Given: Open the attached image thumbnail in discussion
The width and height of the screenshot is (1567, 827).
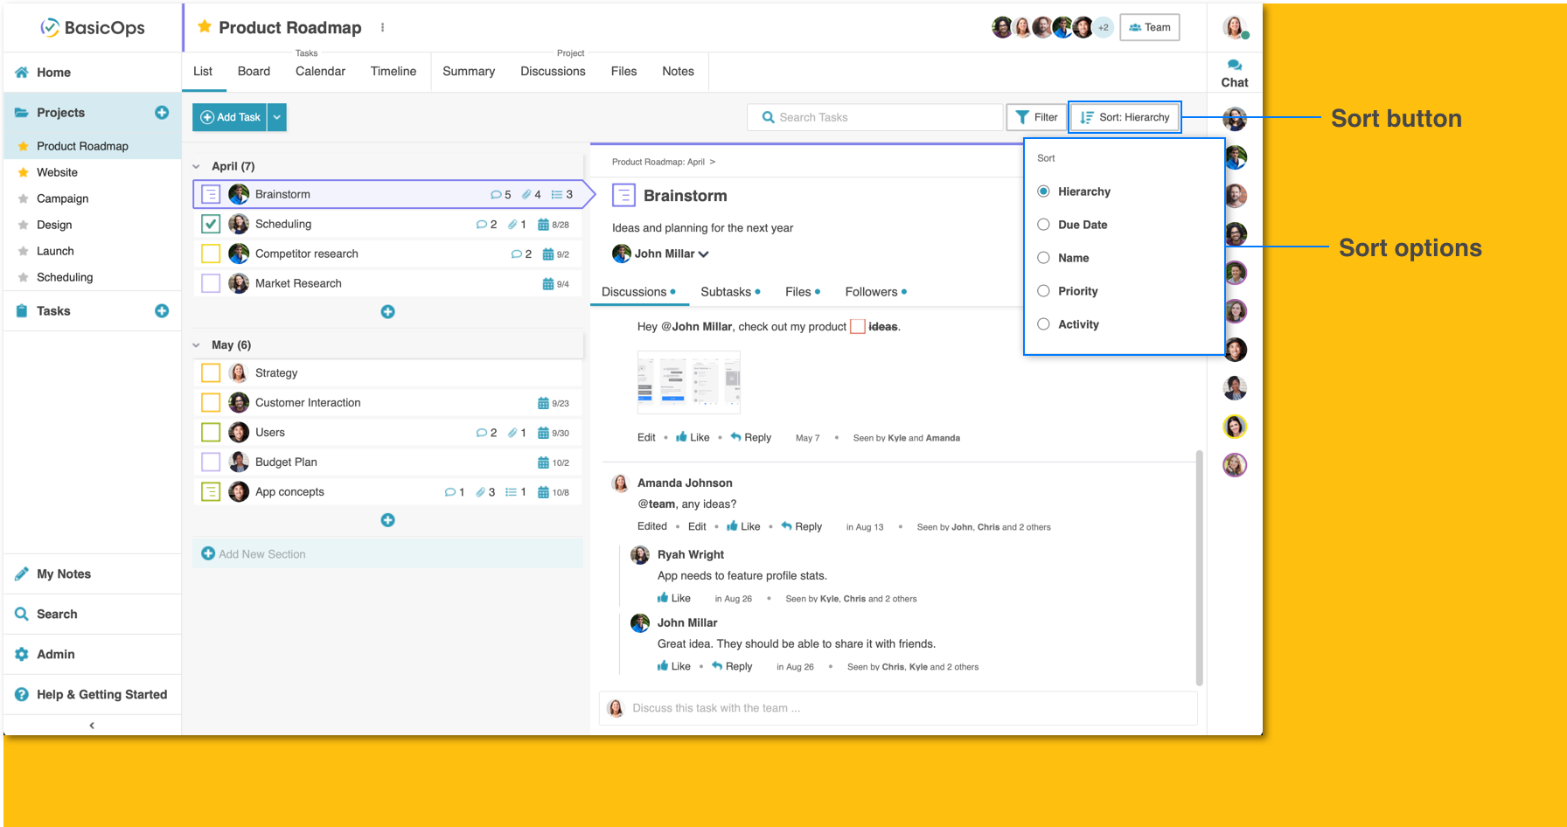Looking at the screenshot, I should coord(689,382).
